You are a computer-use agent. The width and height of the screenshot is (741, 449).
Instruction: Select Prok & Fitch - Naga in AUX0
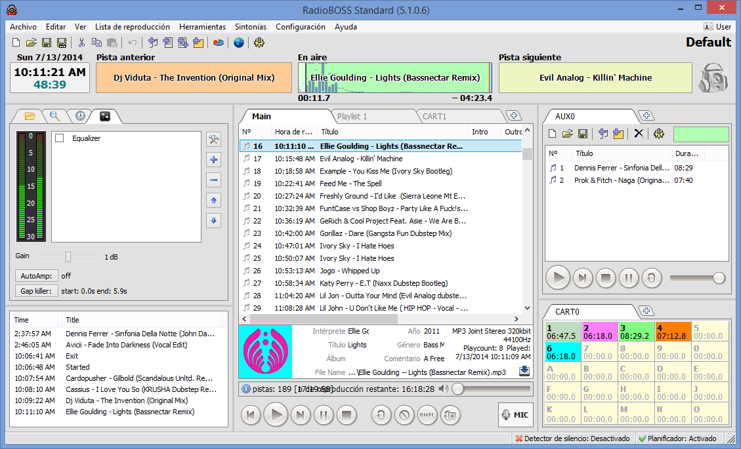[x=637, y=180]
